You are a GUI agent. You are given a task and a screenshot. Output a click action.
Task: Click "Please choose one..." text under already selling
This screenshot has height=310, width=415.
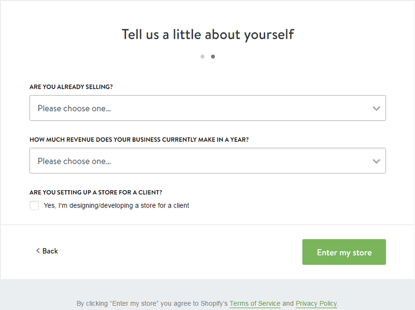click(x=74, y=109)
